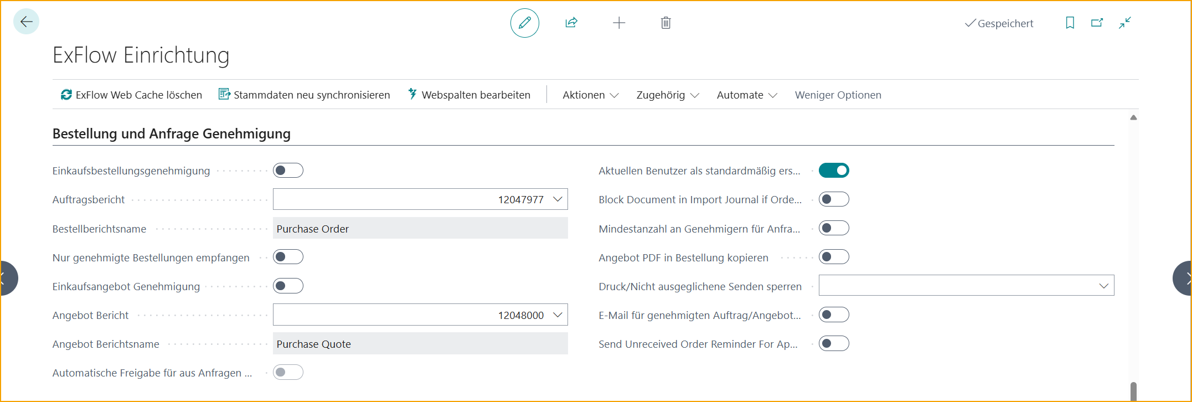1192x402 pixels.
Task: Click scrollbar up arrow
Action: pos(1133,117)
